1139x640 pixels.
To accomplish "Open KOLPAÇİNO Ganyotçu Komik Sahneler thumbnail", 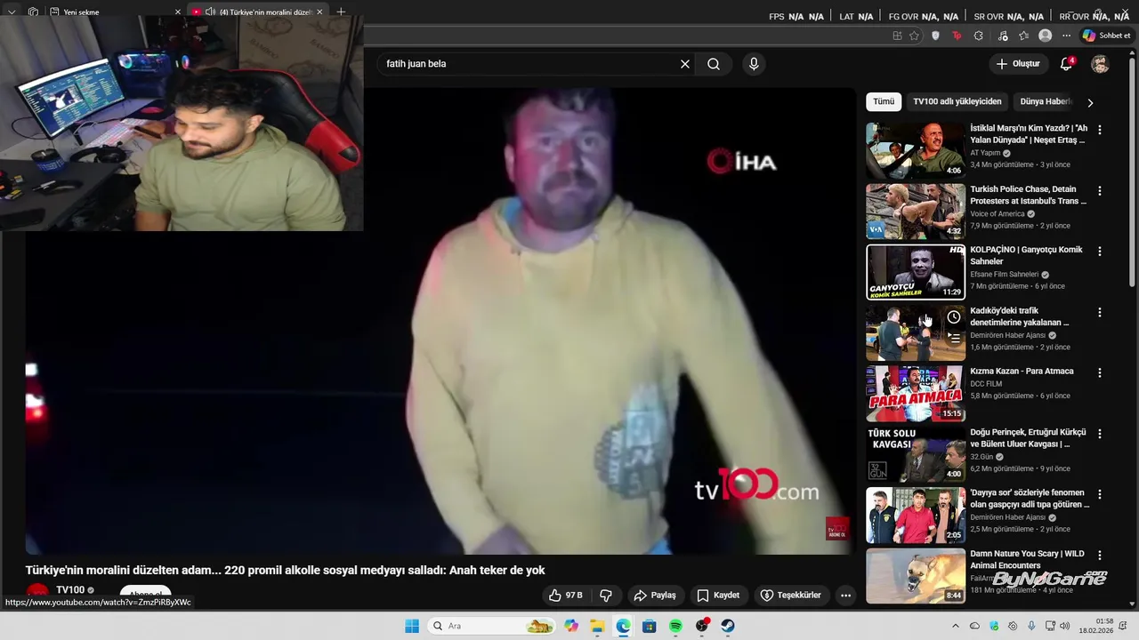I will tap(916, 272).
